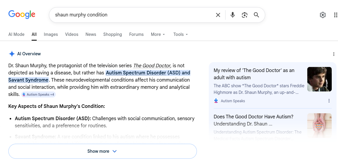
Task: Open the Freddie Highmore article thumbnail
Action: tap(319, 79)
